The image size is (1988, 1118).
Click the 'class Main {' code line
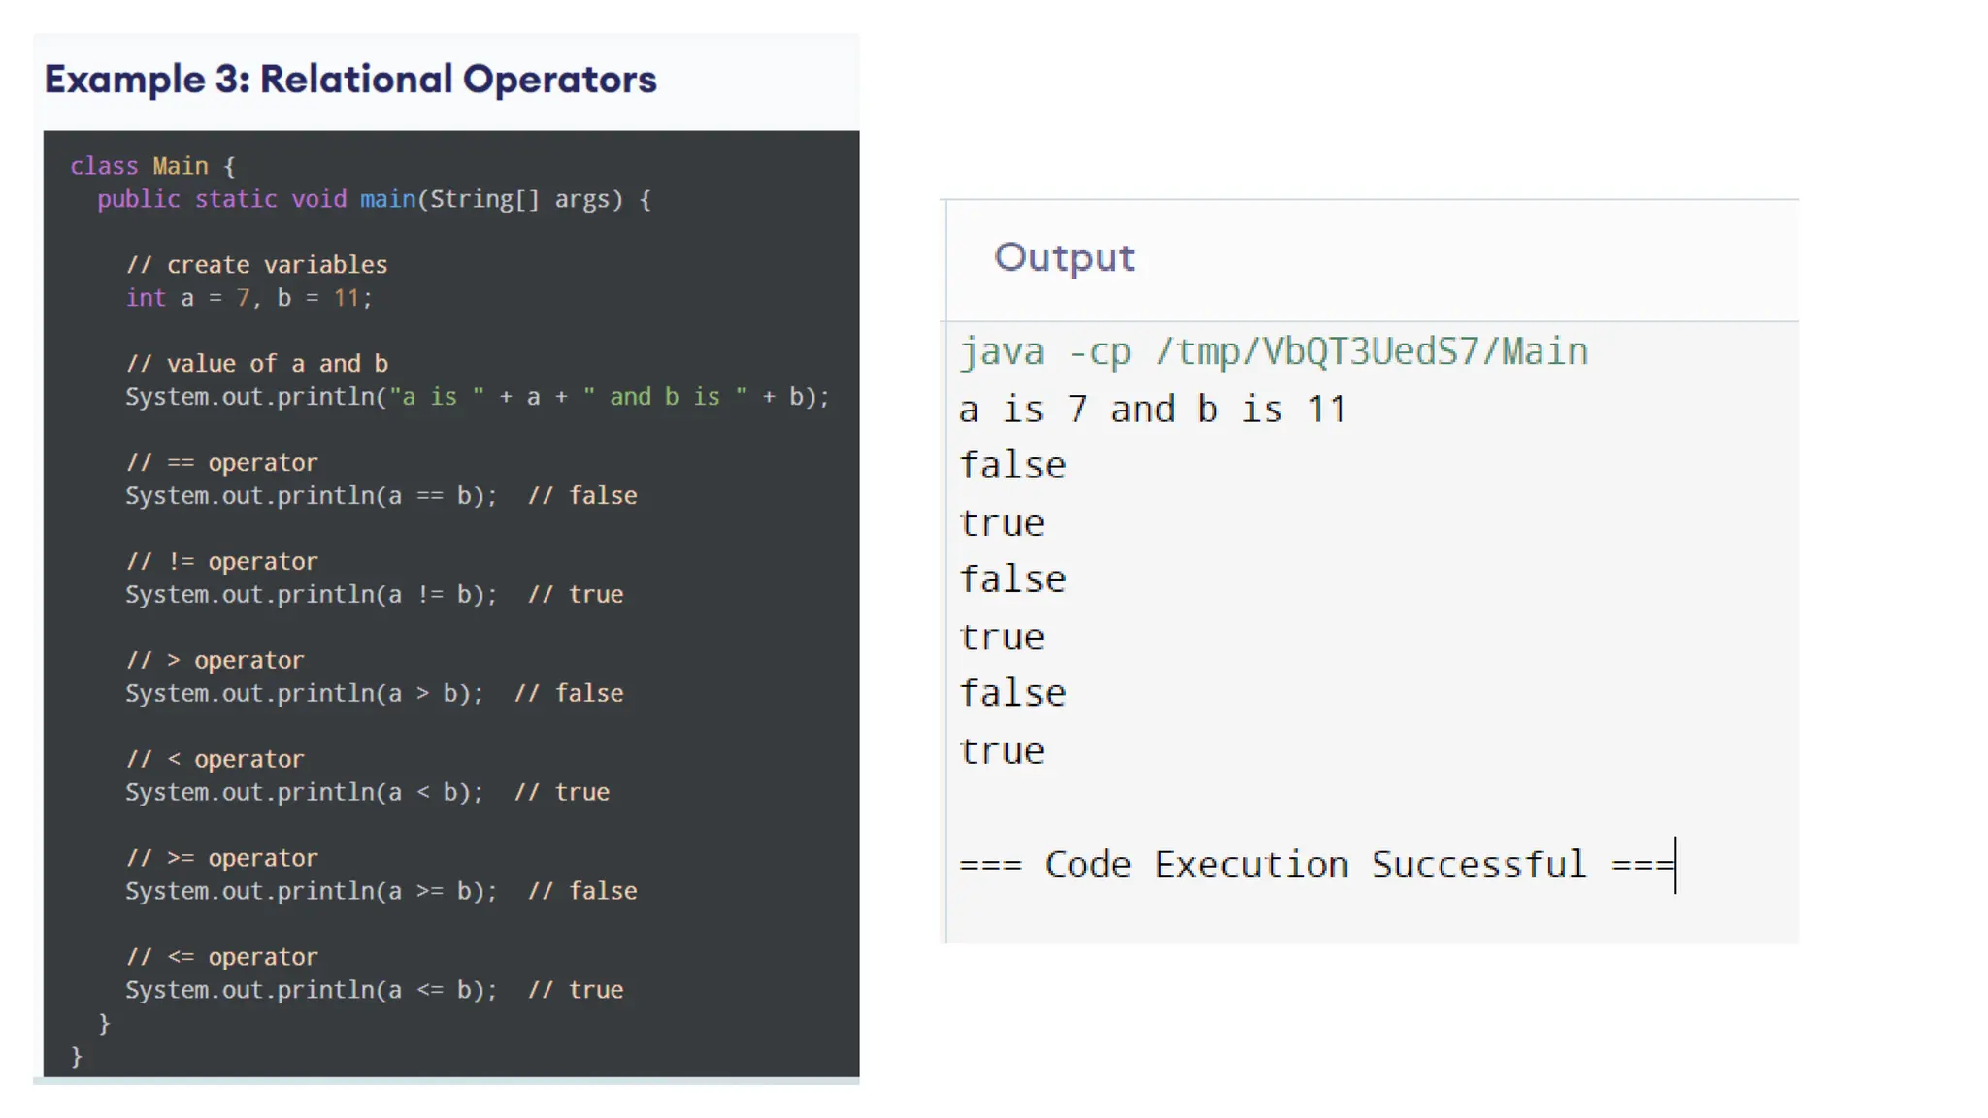click(x=152, y=166)
